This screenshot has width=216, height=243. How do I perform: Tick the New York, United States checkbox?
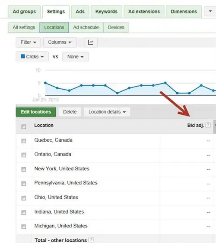point(24,169)
